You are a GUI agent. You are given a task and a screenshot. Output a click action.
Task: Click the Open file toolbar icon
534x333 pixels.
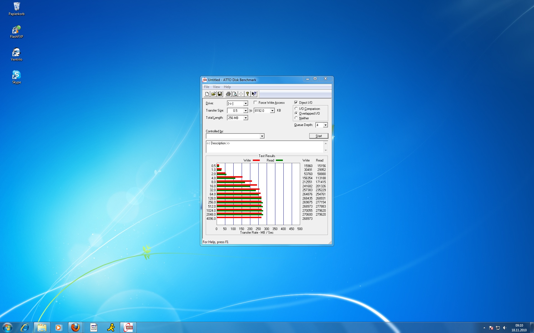point(213,94)
